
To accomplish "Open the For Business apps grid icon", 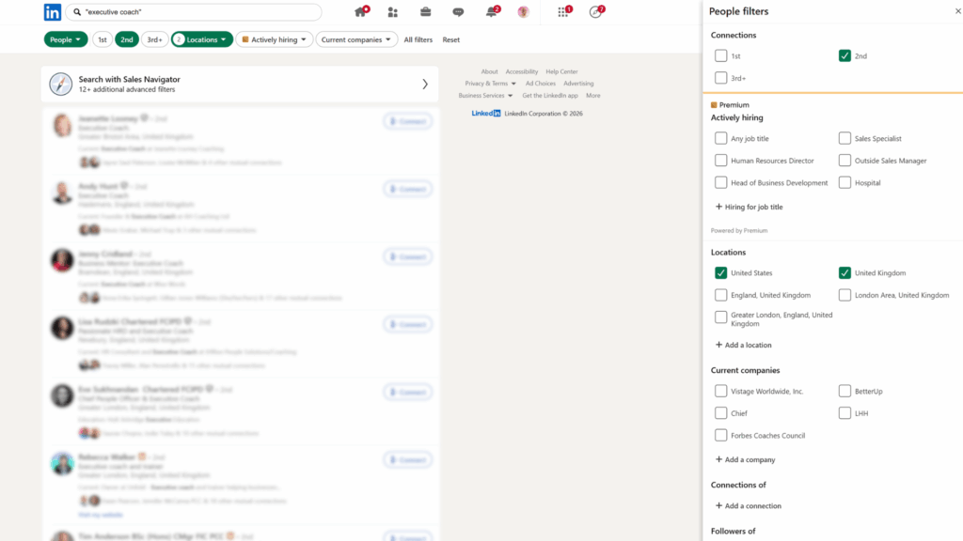I will click(563, 11).
